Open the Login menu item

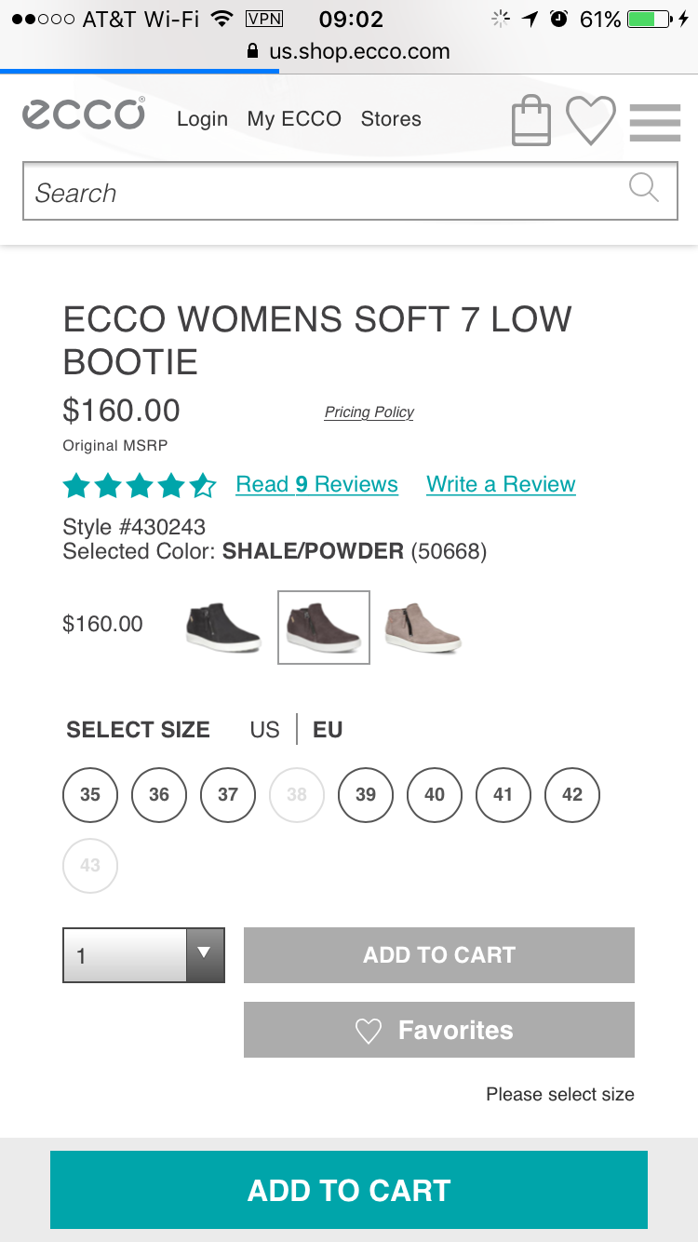[202, 119]
